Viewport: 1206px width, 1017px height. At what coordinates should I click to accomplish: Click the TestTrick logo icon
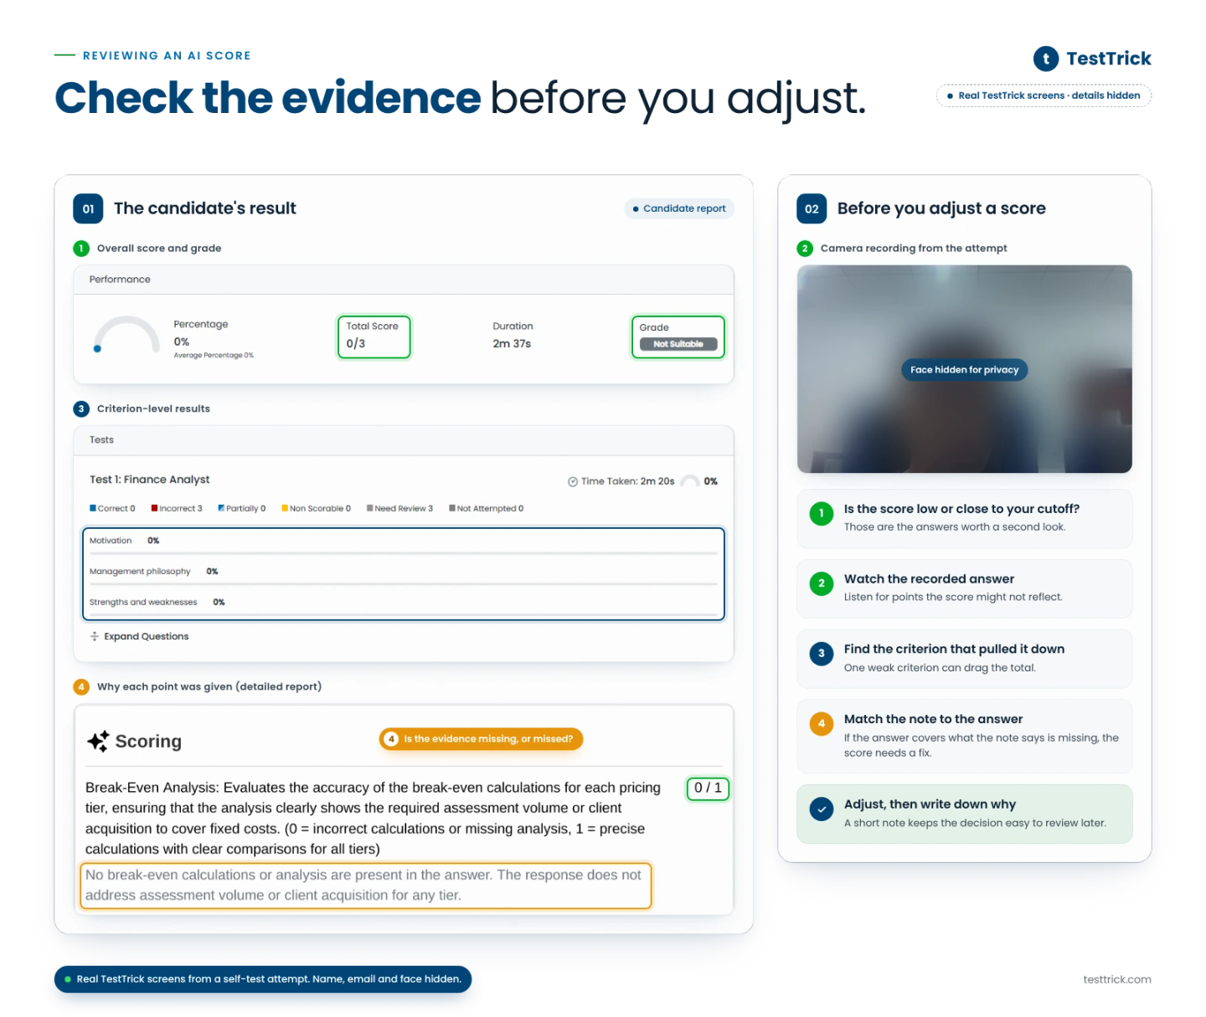click(1046, 59)
